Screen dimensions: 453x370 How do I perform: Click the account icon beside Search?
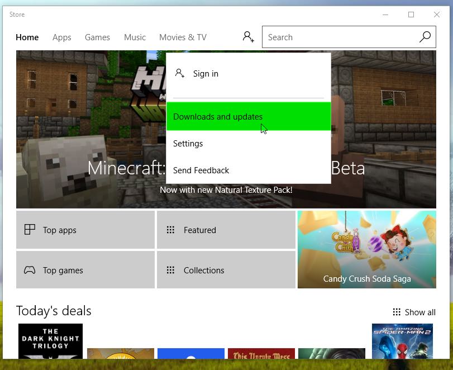pyautogui.click(x=248, y=37)
